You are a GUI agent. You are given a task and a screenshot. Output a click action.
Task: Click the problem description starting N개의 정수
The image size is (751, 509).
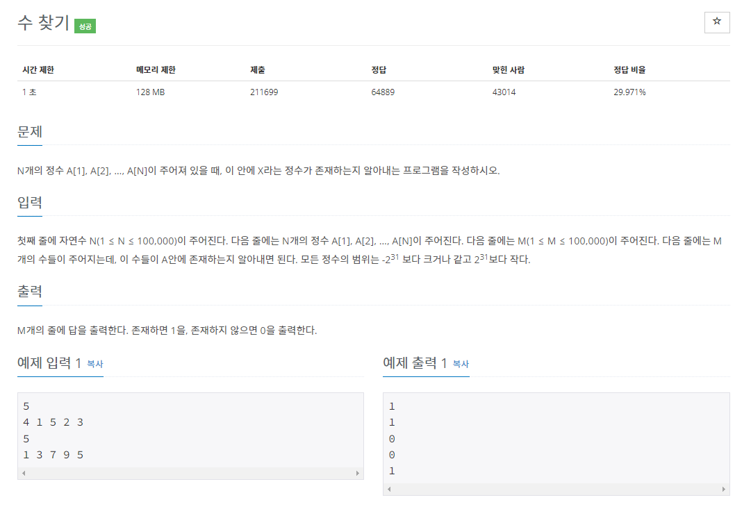point(258,170)
